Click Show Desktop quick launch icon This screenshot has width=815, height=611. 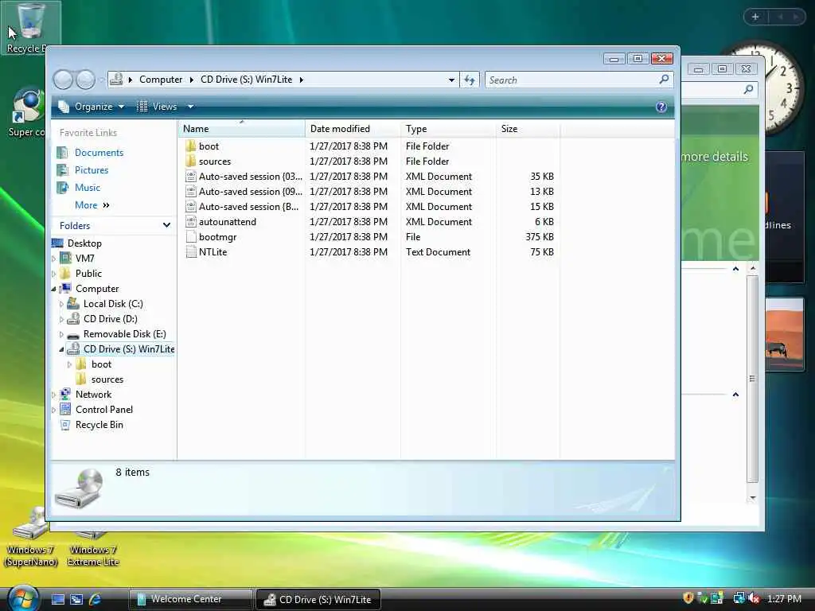tap(58, 599)
